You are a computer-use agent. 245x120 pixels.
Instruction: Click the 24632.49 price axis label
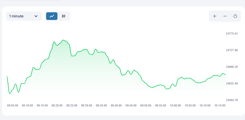click(232, 83)
